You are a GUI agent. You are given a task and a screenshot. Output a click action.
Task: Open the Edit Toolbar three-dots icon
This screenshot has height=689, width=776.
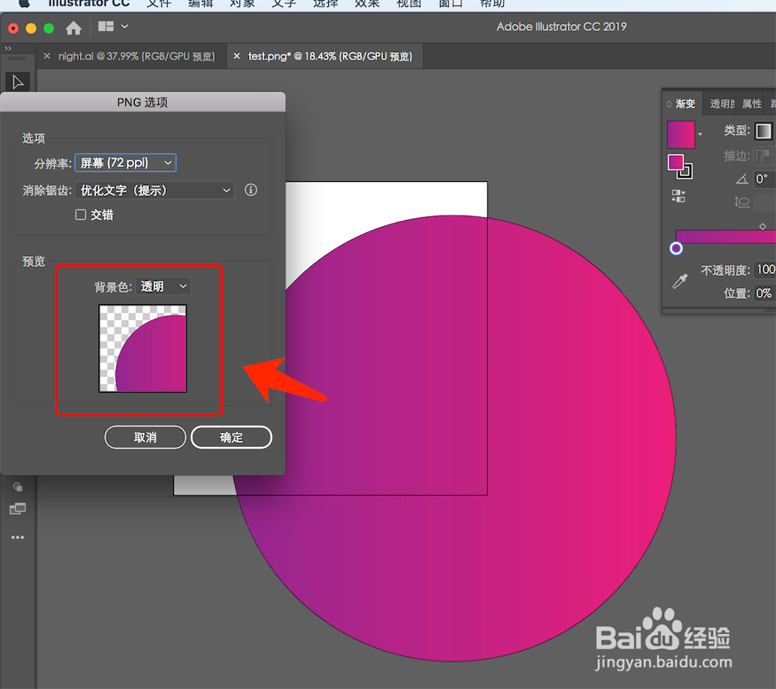(18, 537)
